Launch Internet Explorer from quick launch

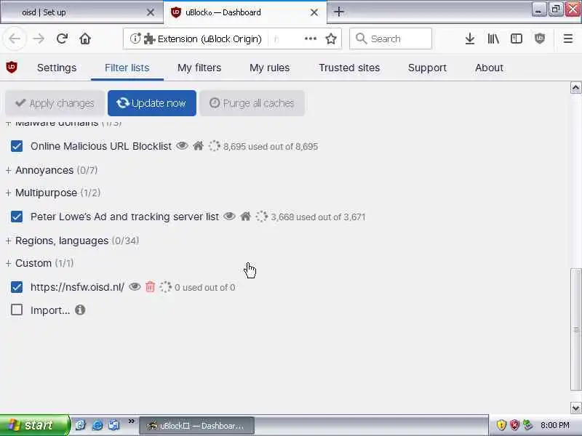coord(97,425)
